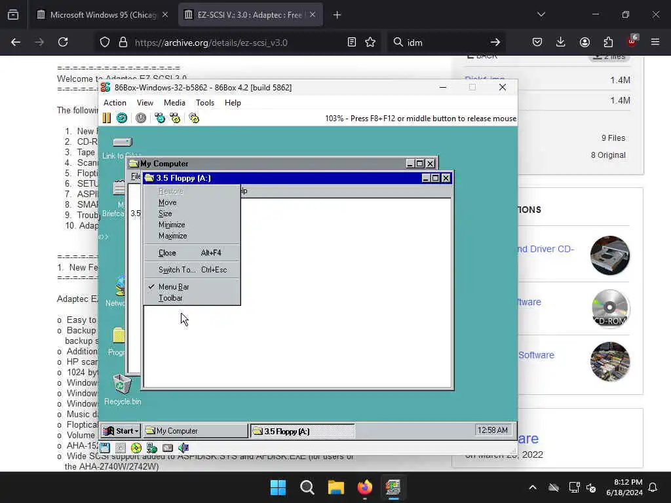Open the Firefox extensions puzzle icon

point(608,43)
